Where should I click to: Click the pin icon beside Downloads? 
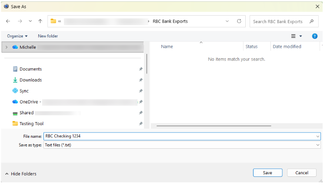141,80
